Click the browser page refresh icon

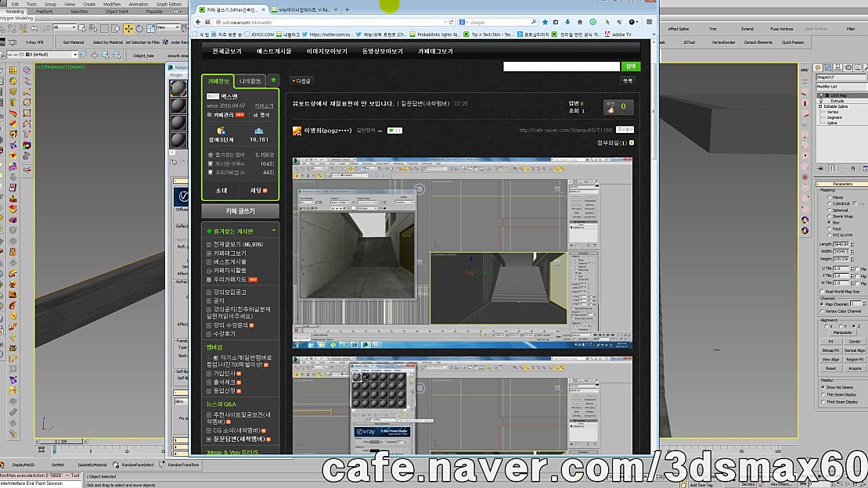tap(451, 22)
